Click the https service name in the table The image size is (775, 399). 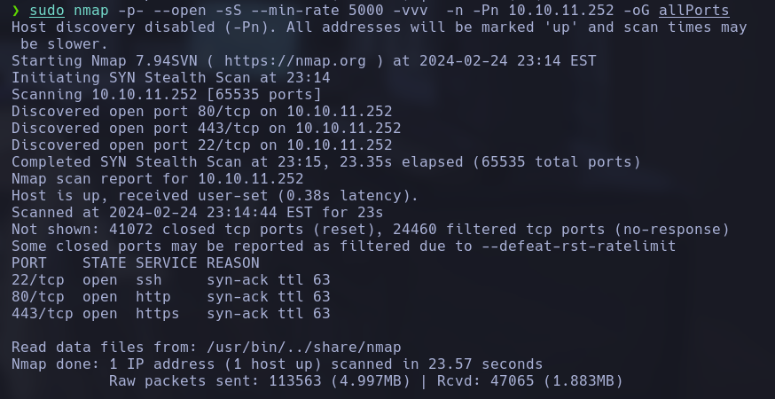click(x=157, y=314)
